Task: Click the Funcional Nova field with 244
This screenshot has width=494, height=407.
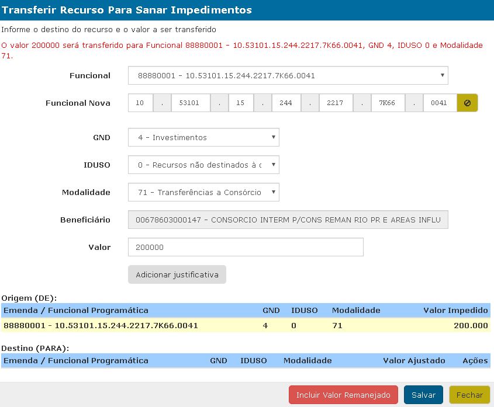Action: click(x=286, y=103)
